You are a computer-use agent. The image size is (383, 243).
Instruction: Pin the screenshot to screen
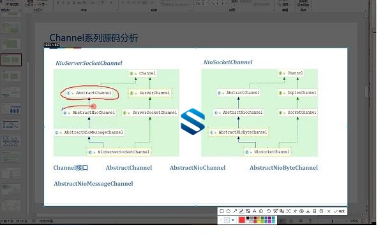[x=295, y=211]
